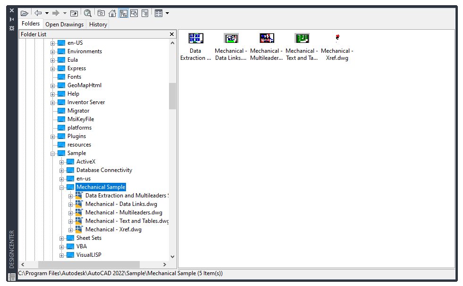Click the DesignCenter palette menu icon
The height and width of the screenshot is (286, 463).
[12, 277]
